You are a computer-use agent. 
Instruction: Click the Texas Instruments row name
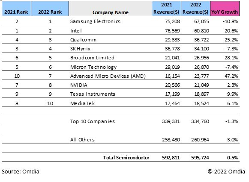tap(93, 94)
